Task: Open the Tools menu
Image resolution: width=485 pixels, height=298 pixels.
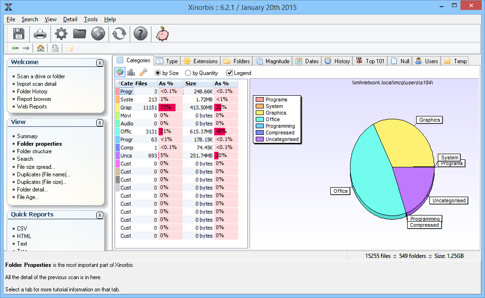Action: coord(91,19)
